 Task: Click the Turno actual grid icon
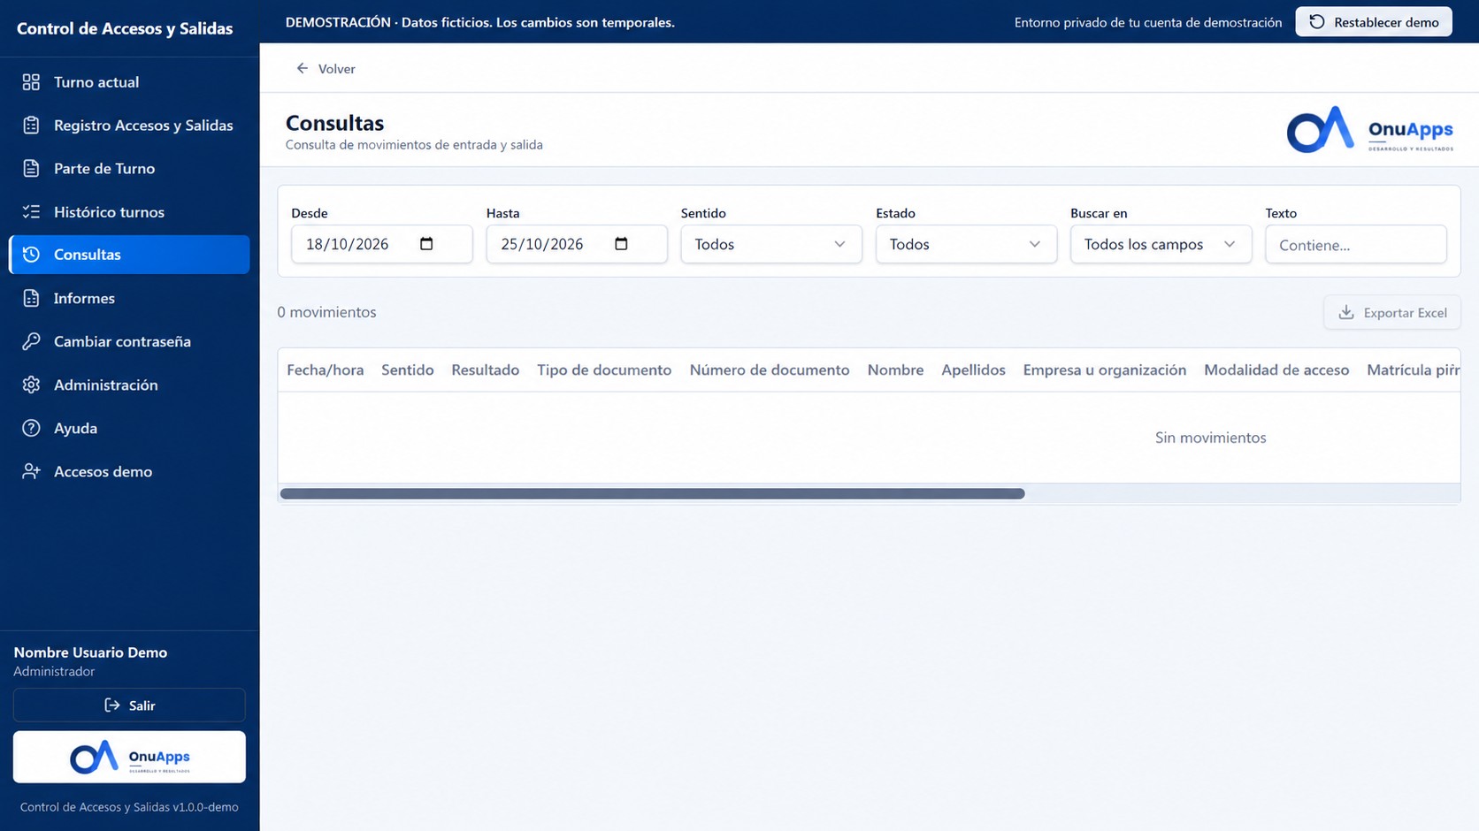click(x=31, y=82)
